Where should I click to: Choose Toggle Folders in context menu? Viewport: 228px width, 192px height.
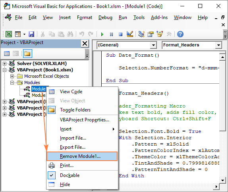82,110
